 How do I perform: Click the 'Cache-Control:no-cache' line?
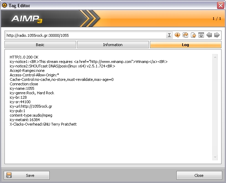(x=62, y=79)
